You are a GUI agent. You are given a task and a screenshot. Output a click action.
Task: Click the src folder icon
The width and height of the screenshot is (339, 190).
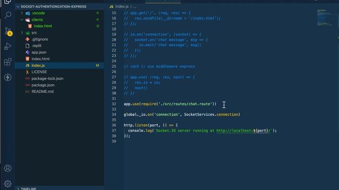[x=28, y=33]
